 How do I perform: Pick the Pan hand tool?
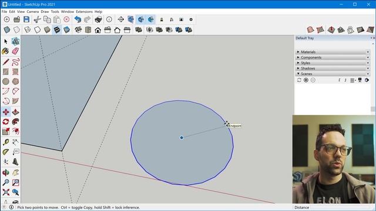click(16, 173)
